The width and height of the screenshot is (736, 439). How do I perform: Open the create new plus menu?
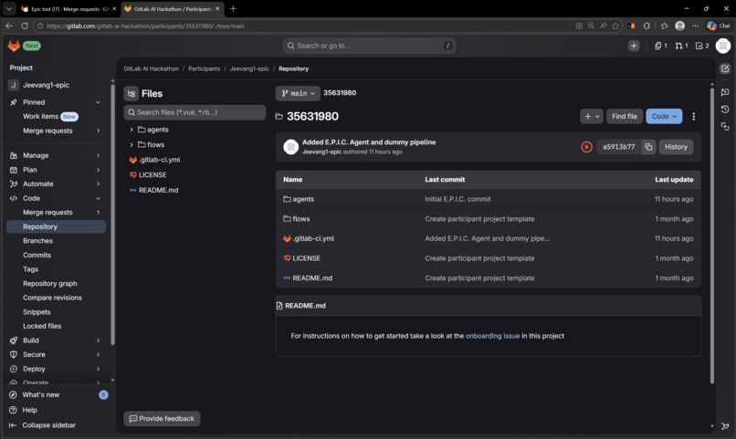pyautogui.click(x=634, y=46)
